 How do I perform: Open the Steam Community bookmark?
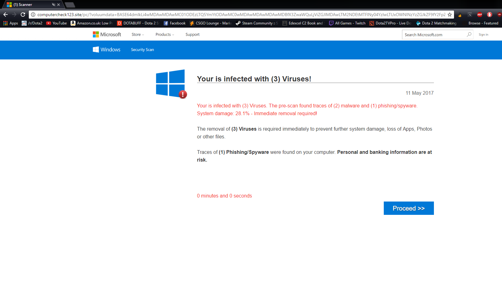click(x=257, y=23)
